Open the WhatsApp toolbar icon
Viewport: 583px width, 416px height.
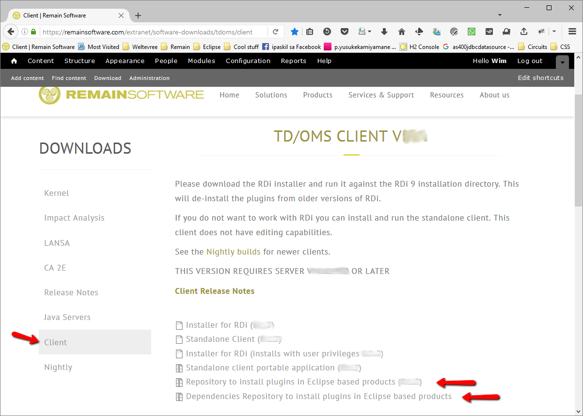[472, 32]
